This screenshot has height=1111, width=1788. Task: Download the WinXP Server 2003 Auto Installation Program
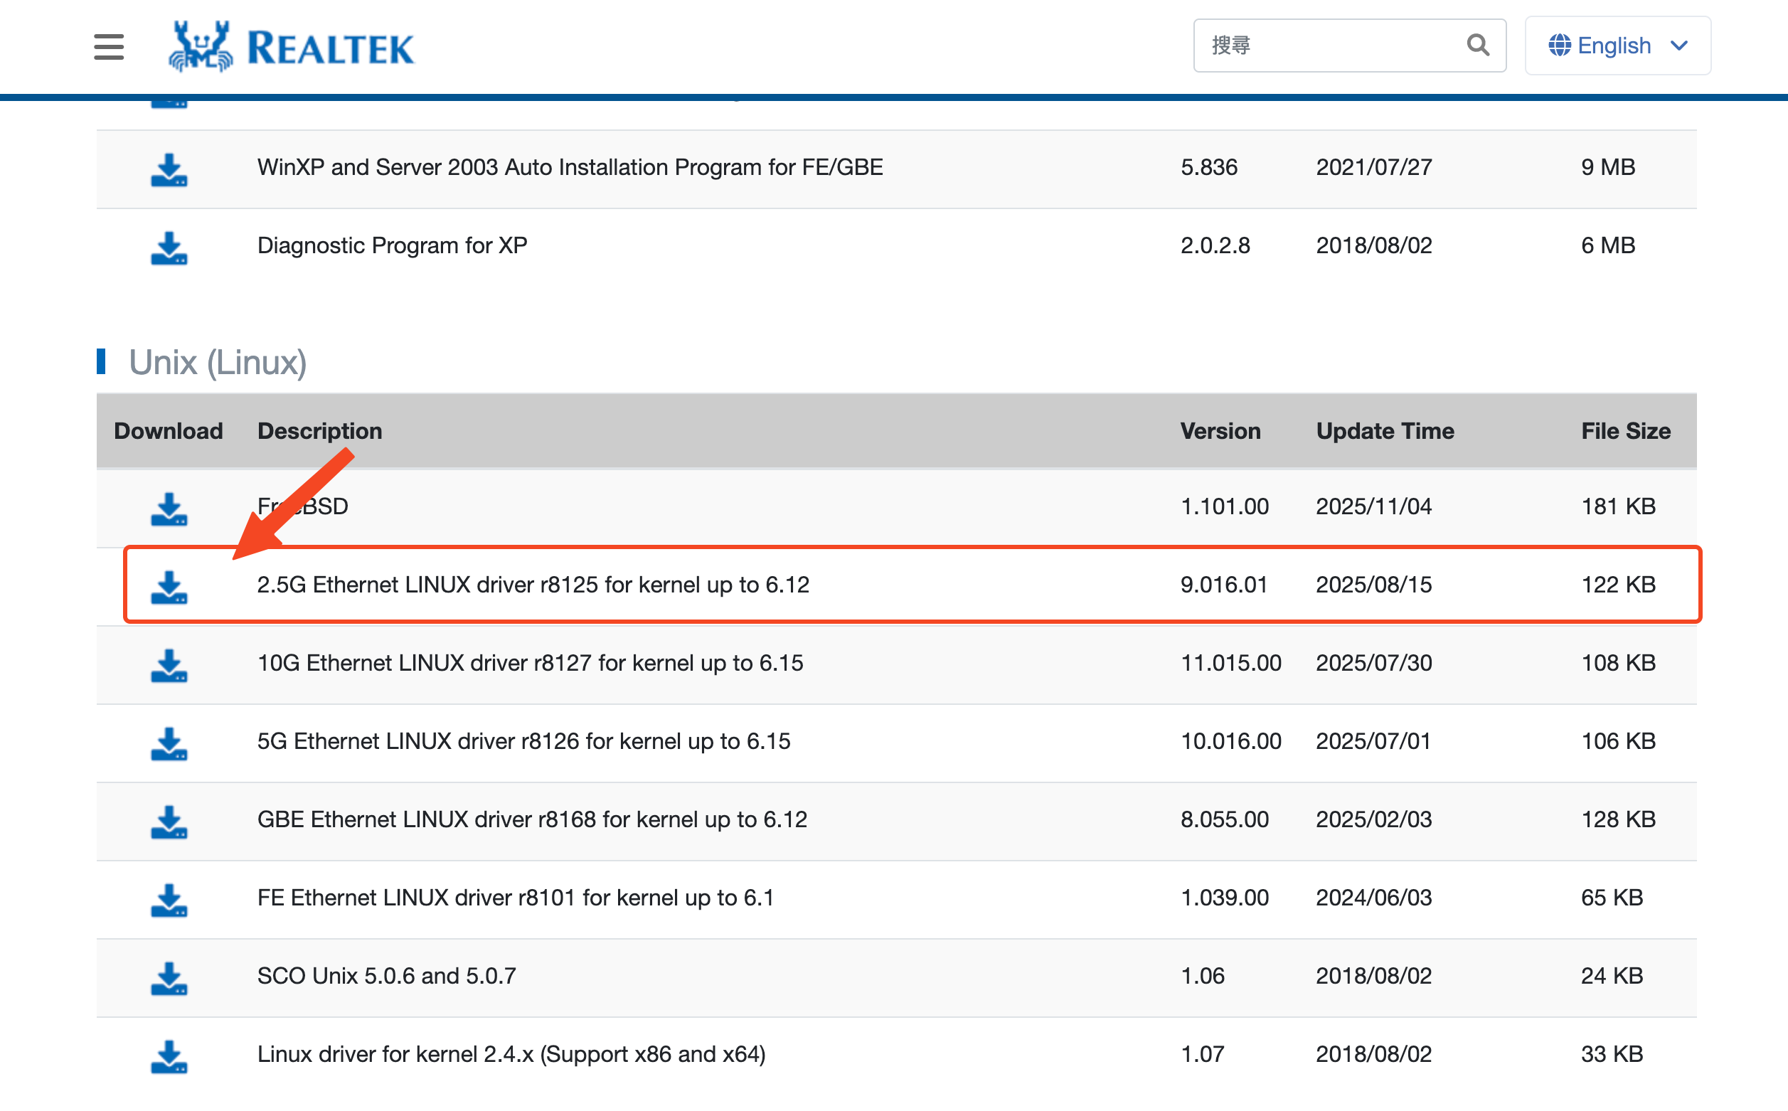[169, 169]
